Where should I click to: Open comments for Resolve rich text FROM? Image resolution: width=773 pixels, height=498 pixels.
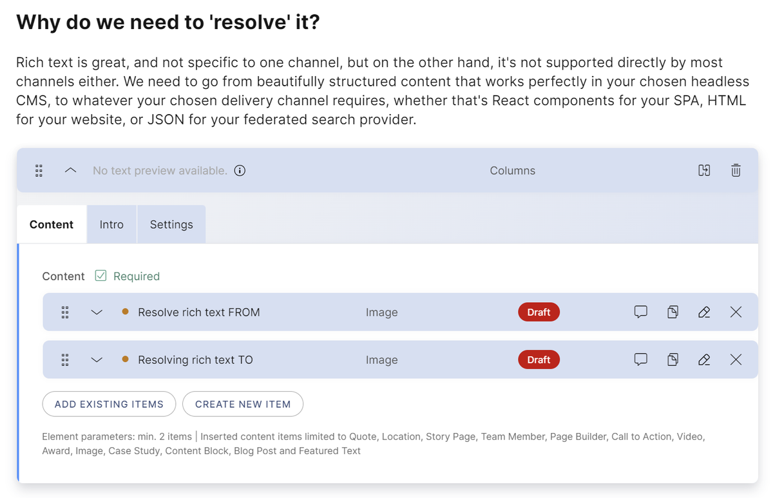(640, 312)
